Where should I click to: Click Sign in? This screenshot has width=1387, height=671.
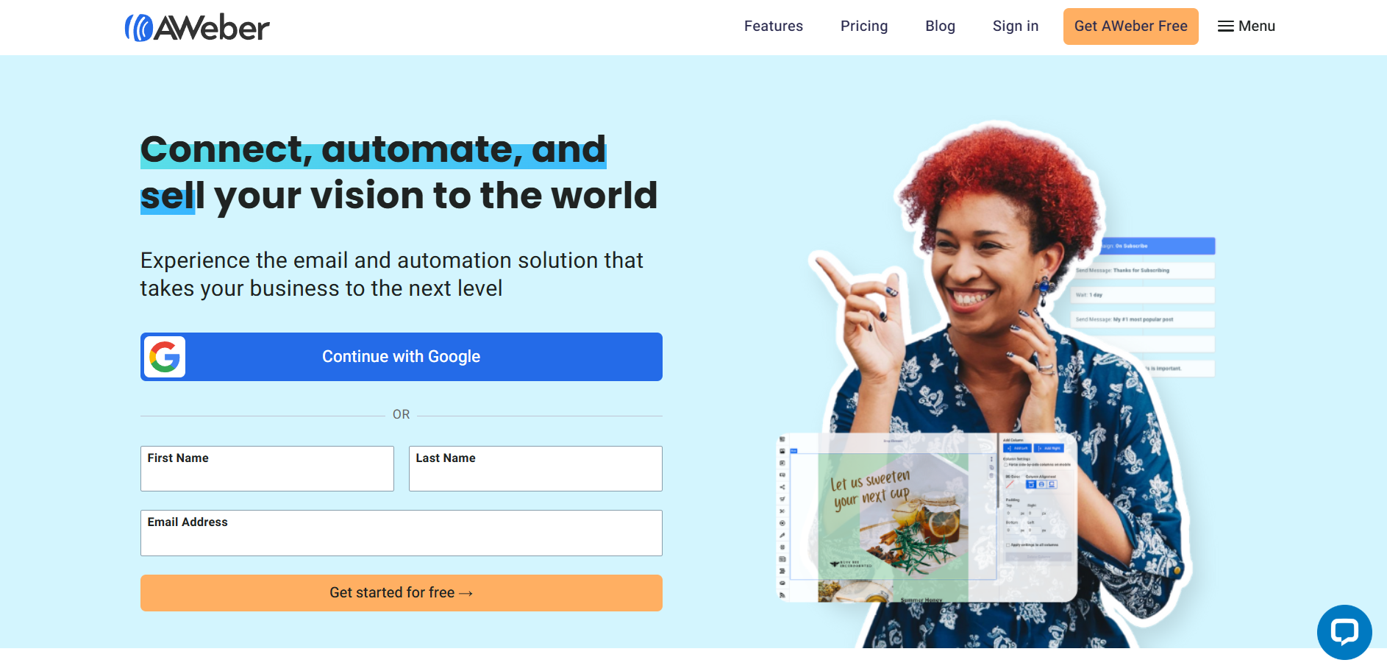[x=1016, y=26]
